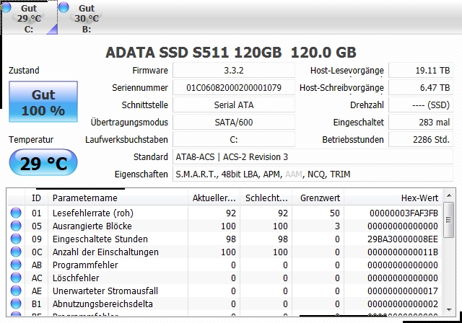Click the Betriebsstunden value 2286 Std.
462x323 pixels.
click(421, 139)
